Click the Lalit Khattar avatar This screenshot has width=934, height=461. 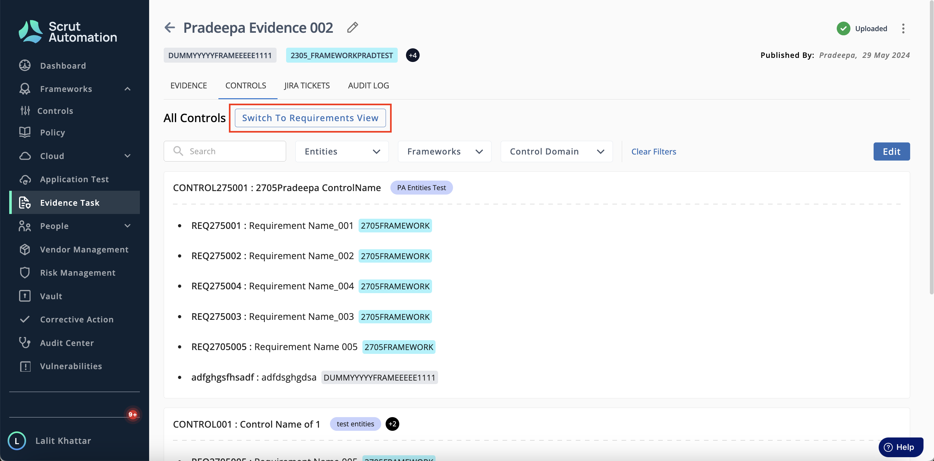point(17,441)
